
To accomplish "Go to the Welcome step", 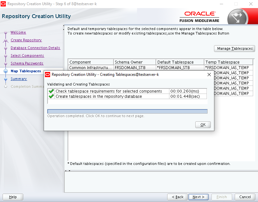I will [x=18, y=32].
